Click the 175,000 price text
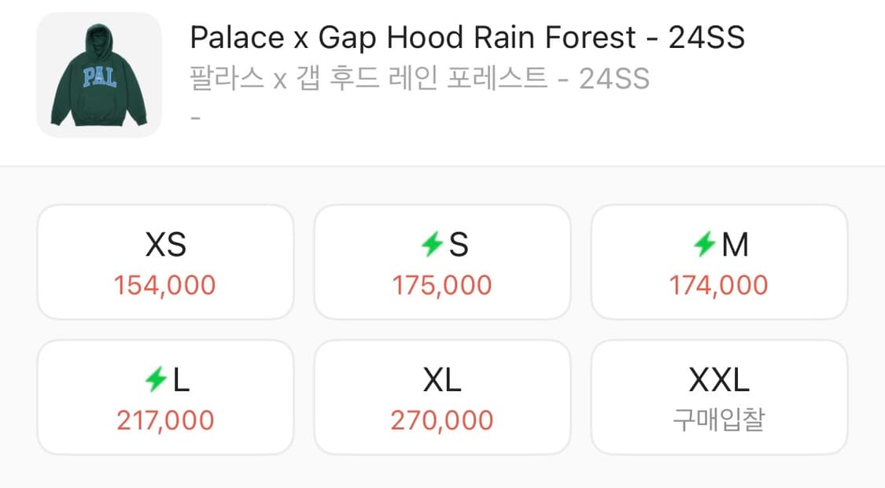Screen dimensions: 885x488 pyautogui.click(x=442, y=285)
